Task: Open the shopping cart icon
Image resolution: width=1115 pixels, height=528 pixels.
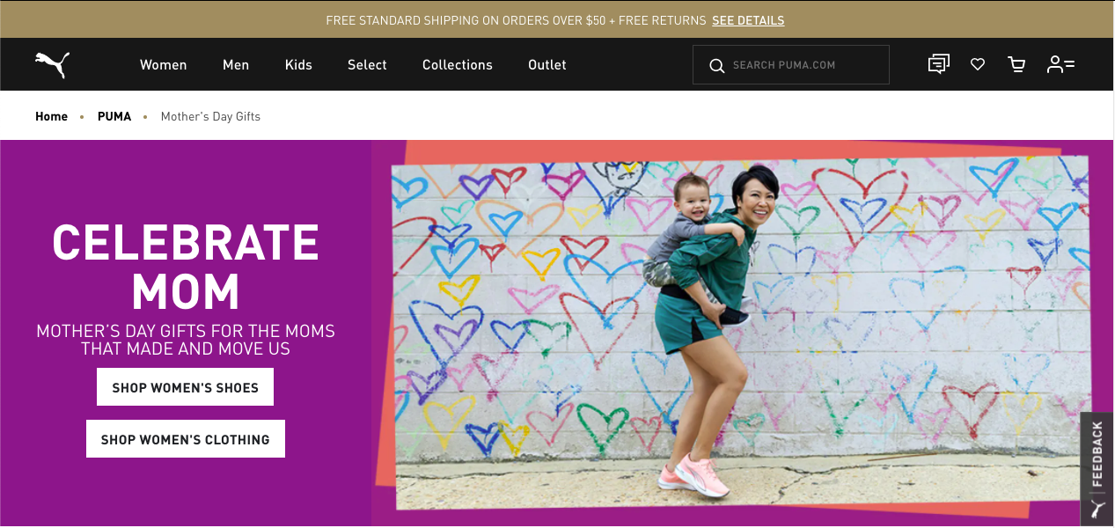Action: click(x=1017, y=64)
